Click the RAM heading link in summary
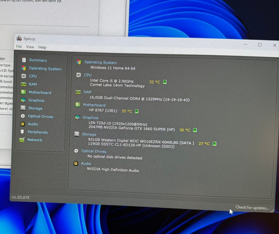 (x=87, y=92)
